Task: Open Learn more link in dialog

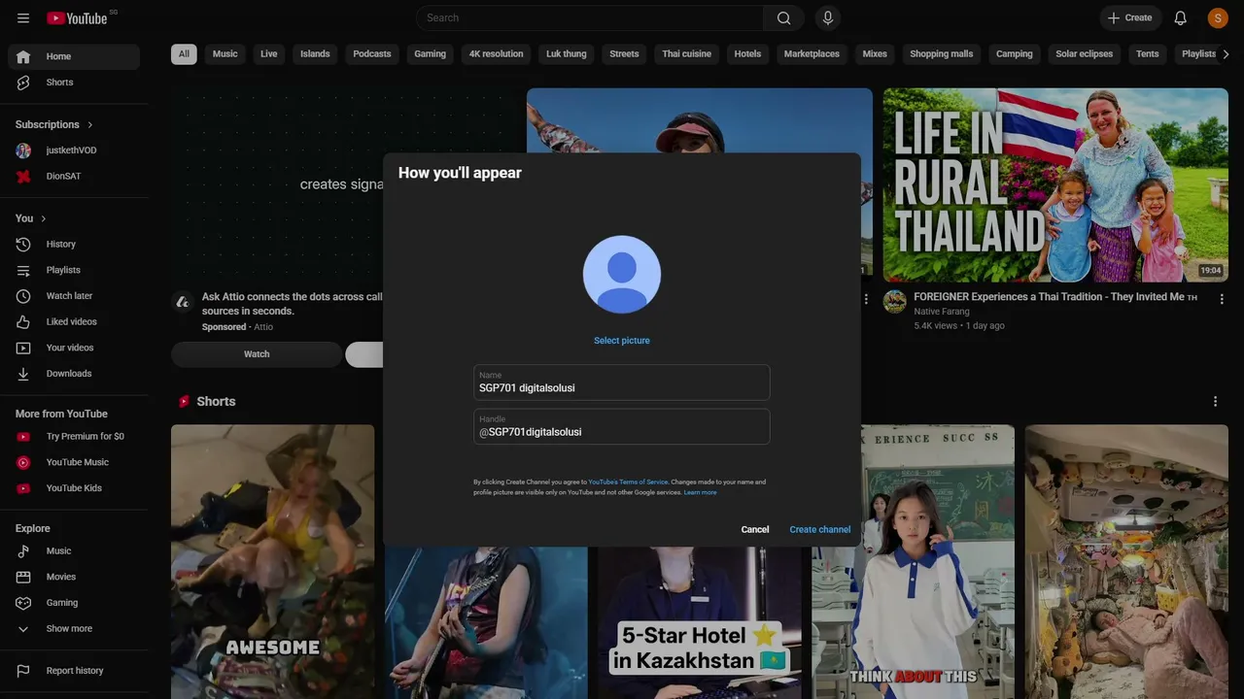Action: [701, 493]
